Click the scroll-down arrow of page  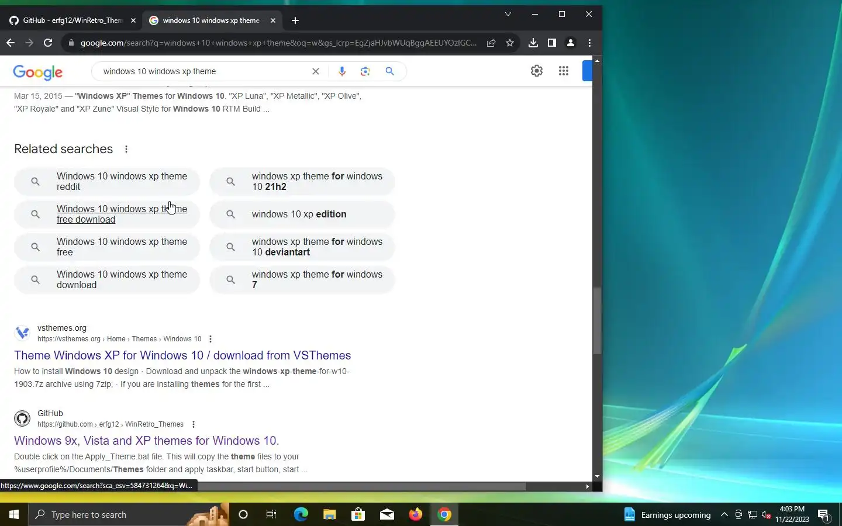(x=597, y=476)
